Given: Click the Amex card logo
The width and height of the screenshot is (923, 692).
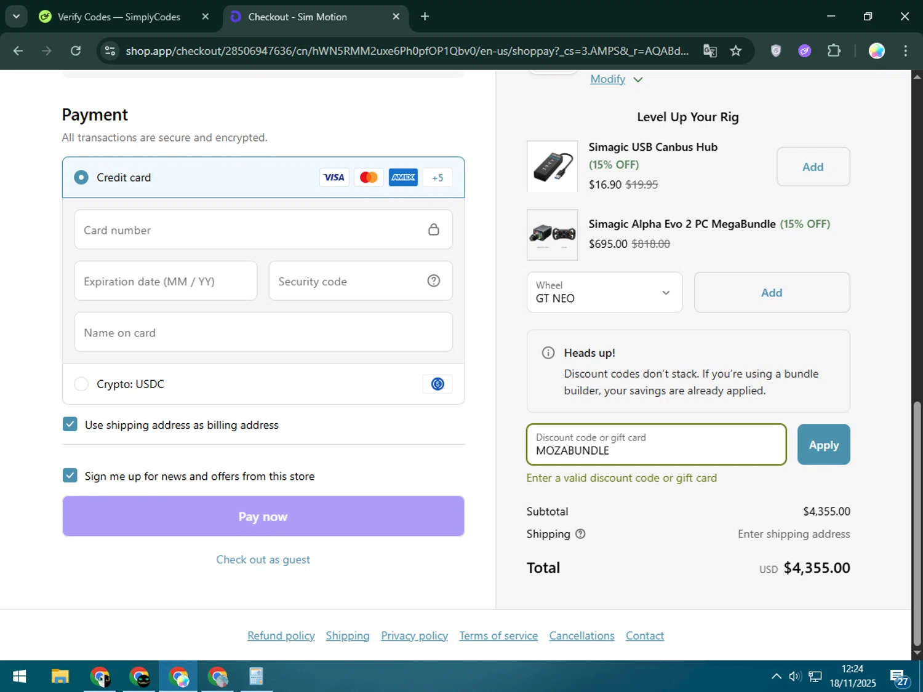Looking at the screenshot, I should 403,177.
